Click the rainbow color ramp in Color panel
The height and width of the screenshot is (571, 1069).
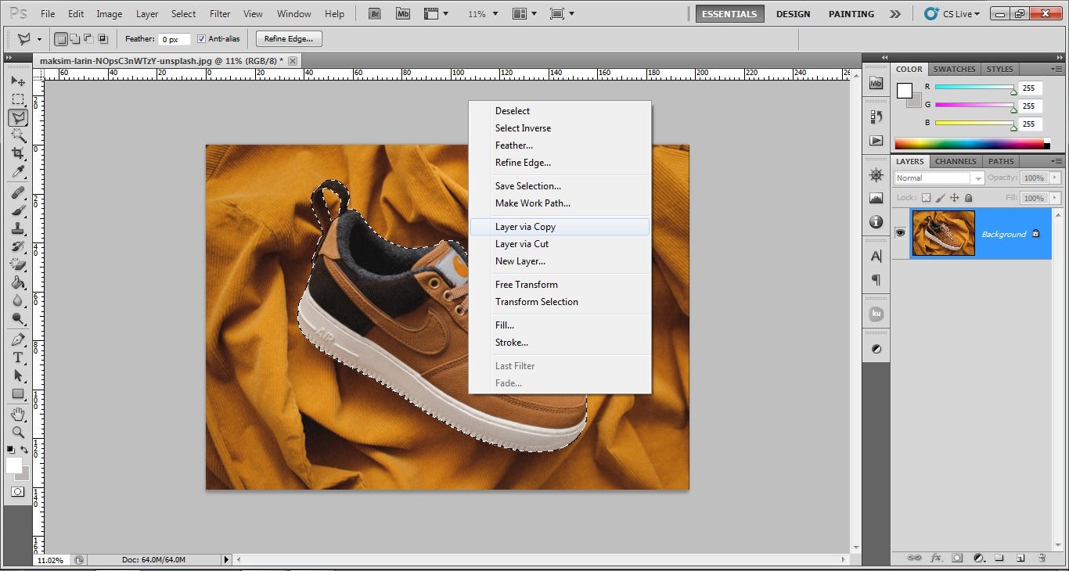(970, 142)
